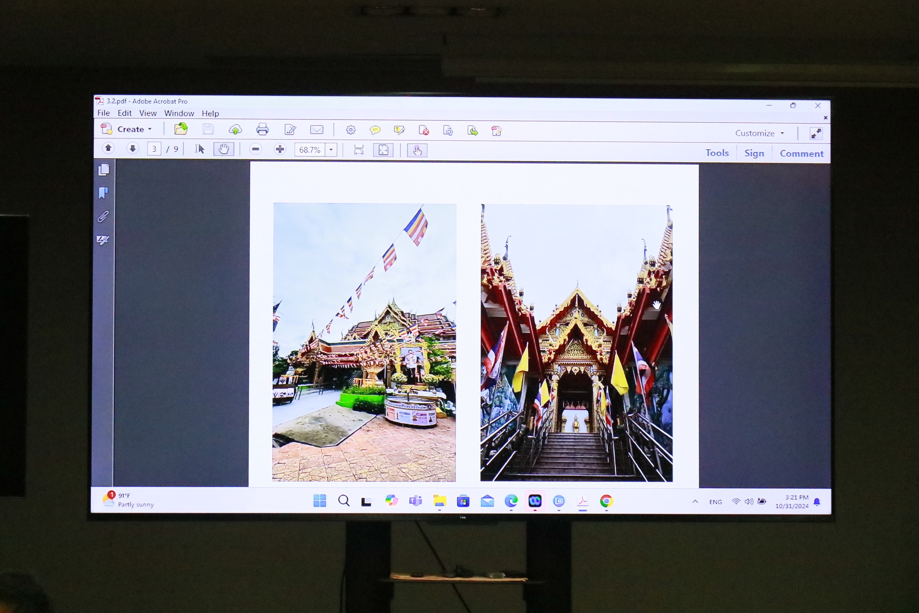Open the View menu
919x613 pixels.
(x=148, y=113)
